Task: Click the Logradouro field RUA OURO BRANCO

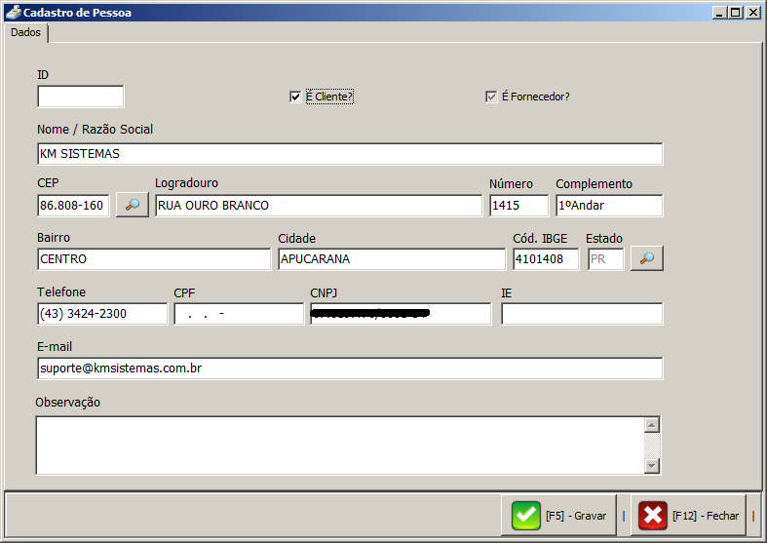Action: pos(319,206)
